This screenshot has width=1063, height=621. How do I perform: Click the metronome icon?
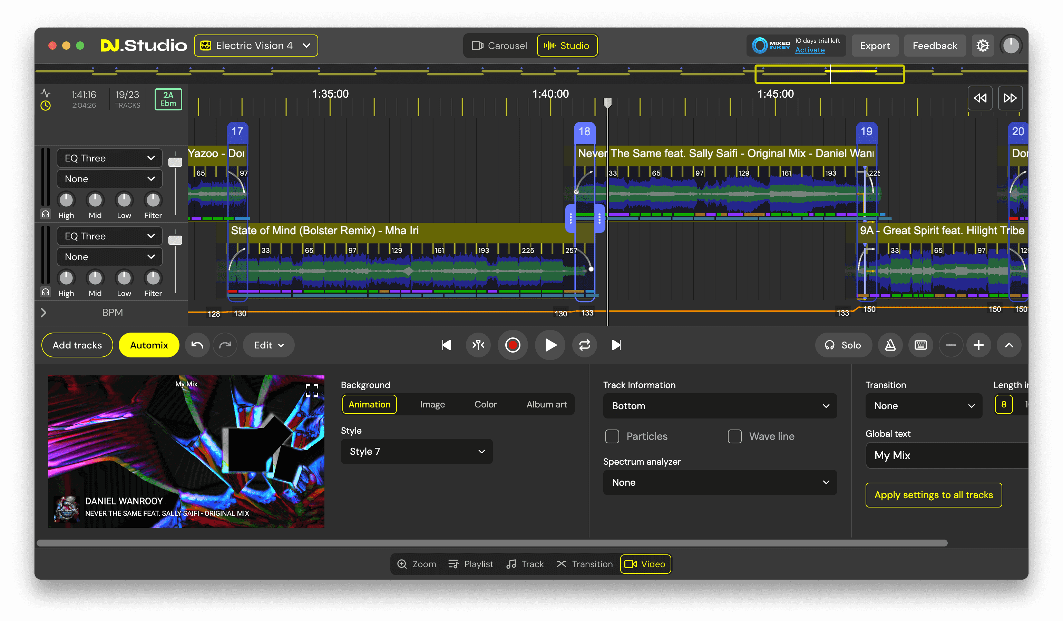(x=890, y=345)
